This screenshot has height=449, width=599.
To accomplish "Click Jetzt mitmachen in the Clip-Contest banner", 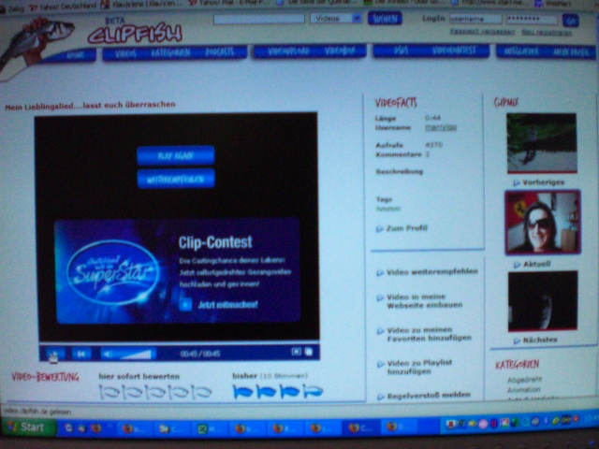I will [227, 305].
